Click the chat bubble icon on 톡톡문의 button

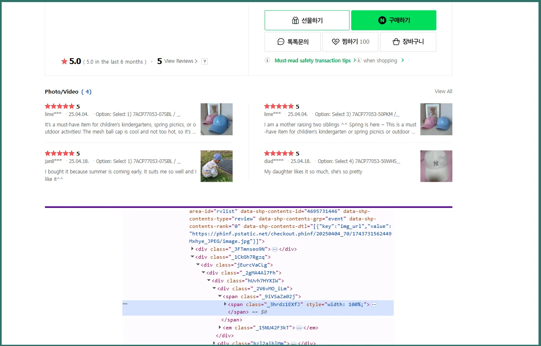[x=280, y=42]
